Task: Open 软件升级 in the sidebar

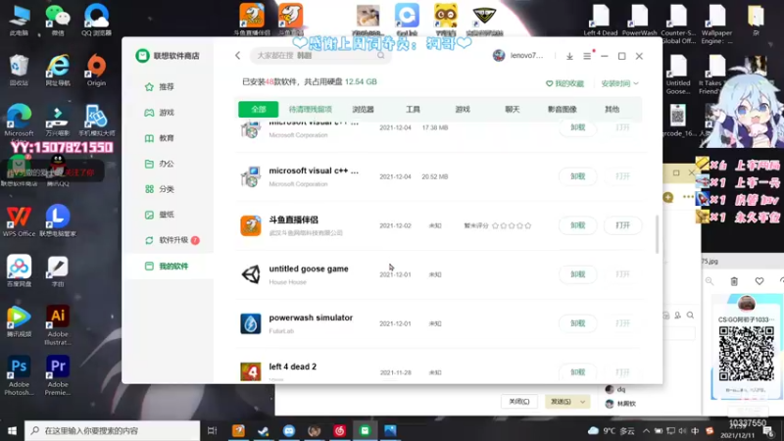Action: click(x=171, y=240)
